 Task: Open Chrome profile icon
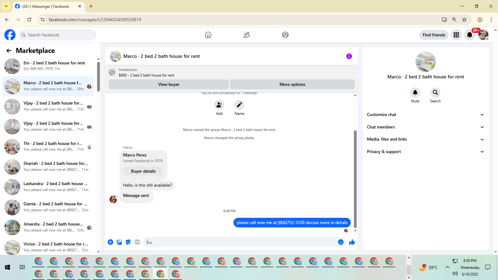[480, 20]
